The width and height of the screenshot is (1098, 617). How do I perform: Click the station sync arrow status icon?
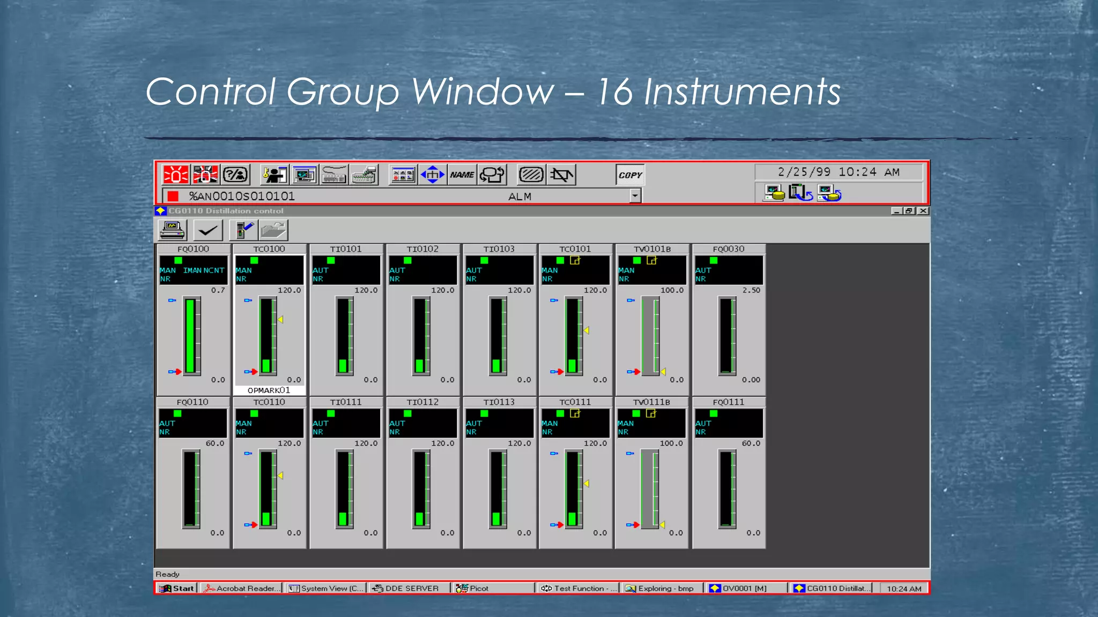(x=801, y=193)
